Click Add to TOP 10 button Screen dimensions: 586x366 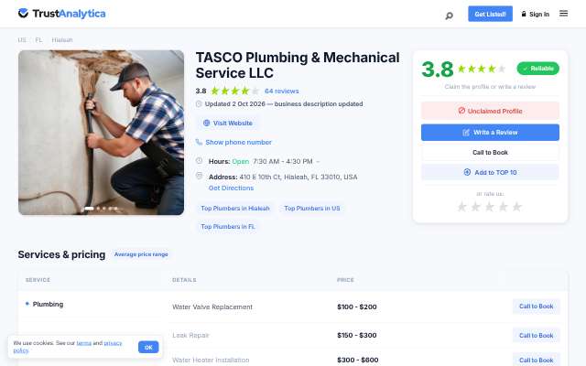click(490, 173)
